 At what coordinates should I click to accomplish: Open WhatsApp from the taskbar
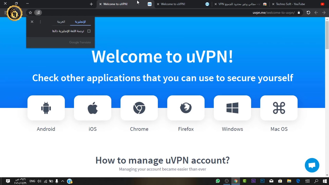pyautogui.click(x=218, y=181)
